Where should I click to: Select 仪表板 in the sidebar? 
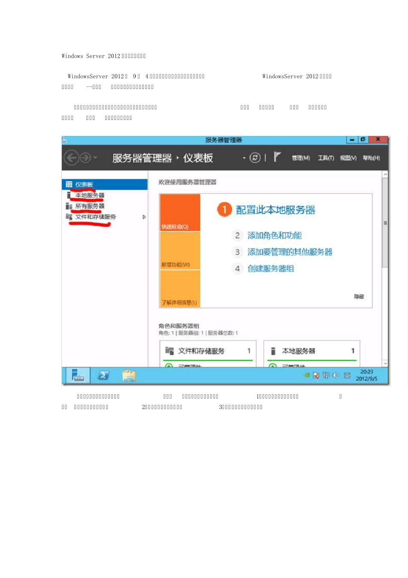tap(105, 184)
